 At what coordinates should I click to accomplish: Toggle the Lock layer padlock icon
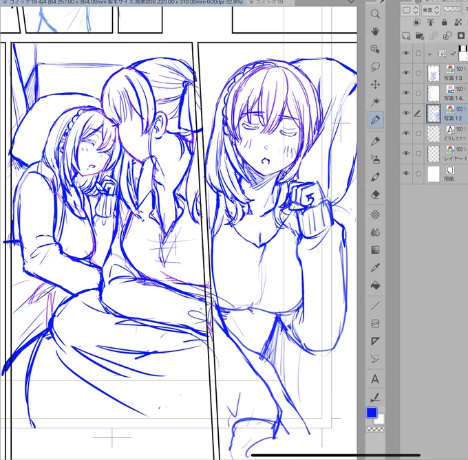(445, 23)
